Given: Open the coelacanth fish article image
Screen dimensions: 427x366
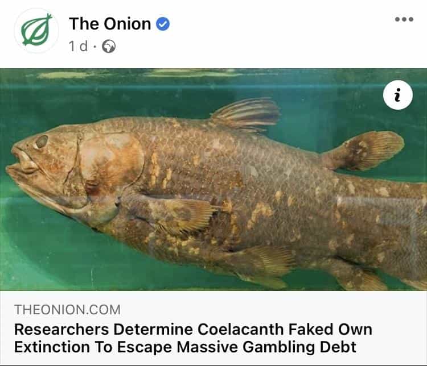Looking at the screenshot, I should coord(213,180).
